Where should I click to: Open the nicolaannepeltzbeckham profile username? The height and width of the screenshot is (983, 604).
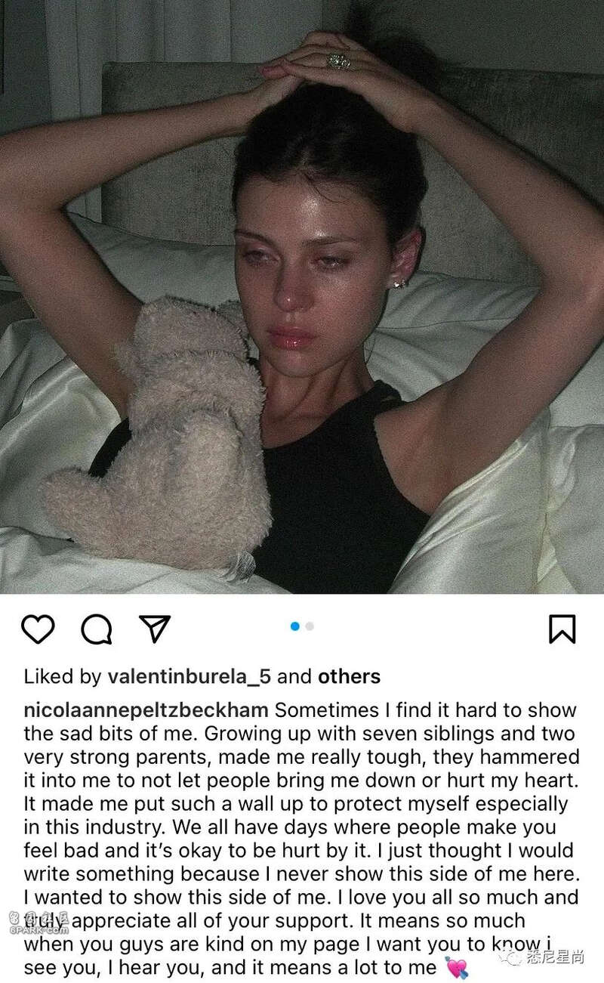point(146,711)
